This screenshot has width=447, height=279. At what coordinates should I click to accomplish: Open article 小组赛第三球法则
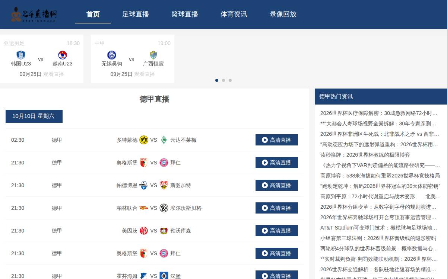tap(378, 238)
